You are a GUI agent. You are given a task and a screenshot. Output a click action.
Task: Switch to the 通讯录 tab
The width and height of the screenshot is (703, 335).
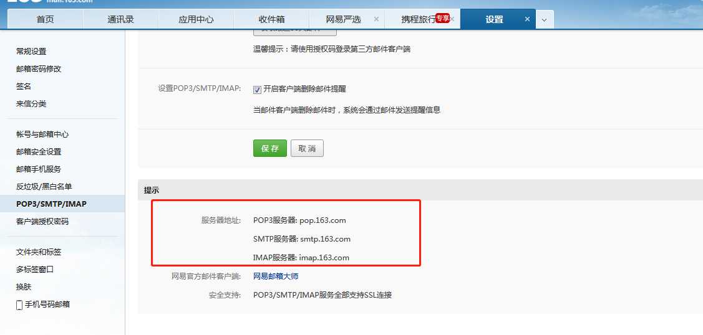point(120,20)
